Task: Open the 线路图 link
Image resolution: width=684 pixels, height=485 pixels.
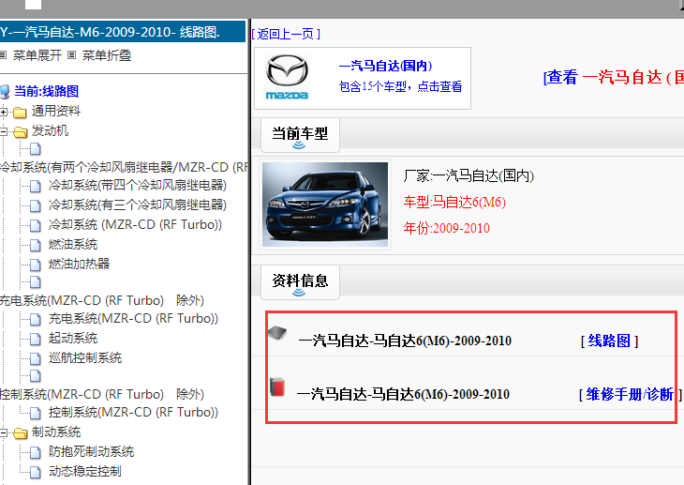Action: [x=609, y=341]
